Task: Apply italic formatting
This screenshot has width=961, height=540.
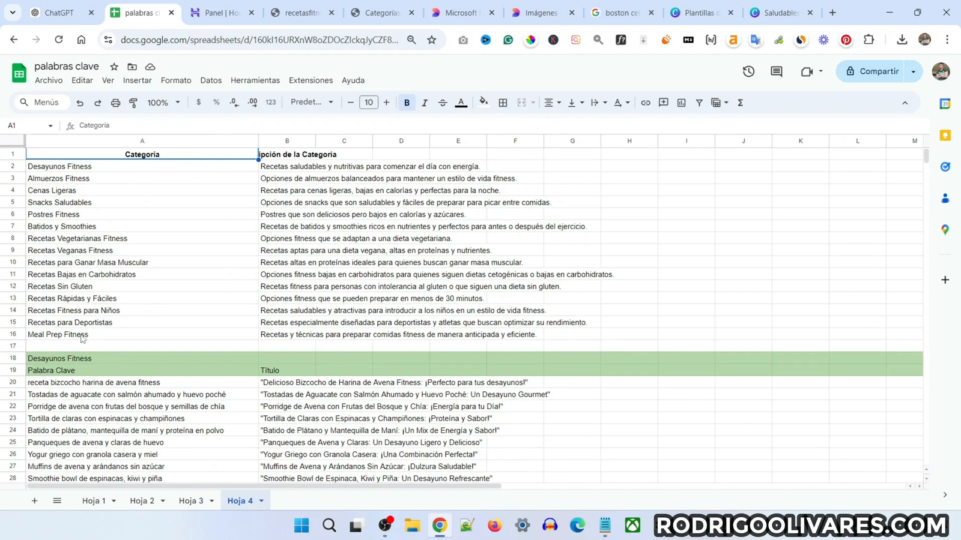Action: point(424,102)
